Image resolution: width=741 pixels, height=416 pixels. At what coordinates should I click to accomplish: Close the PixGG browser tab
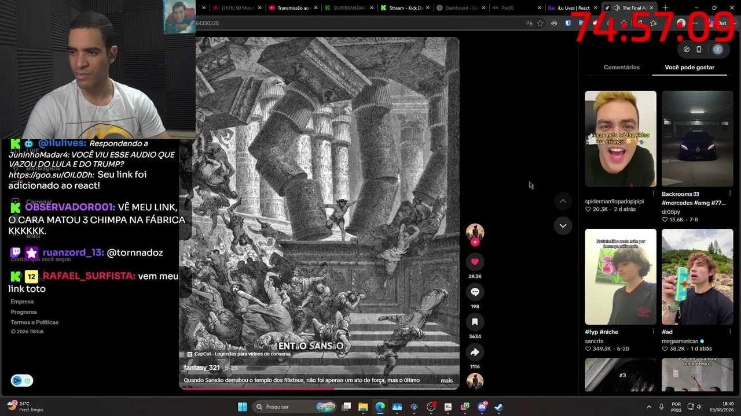click(540, 8)
